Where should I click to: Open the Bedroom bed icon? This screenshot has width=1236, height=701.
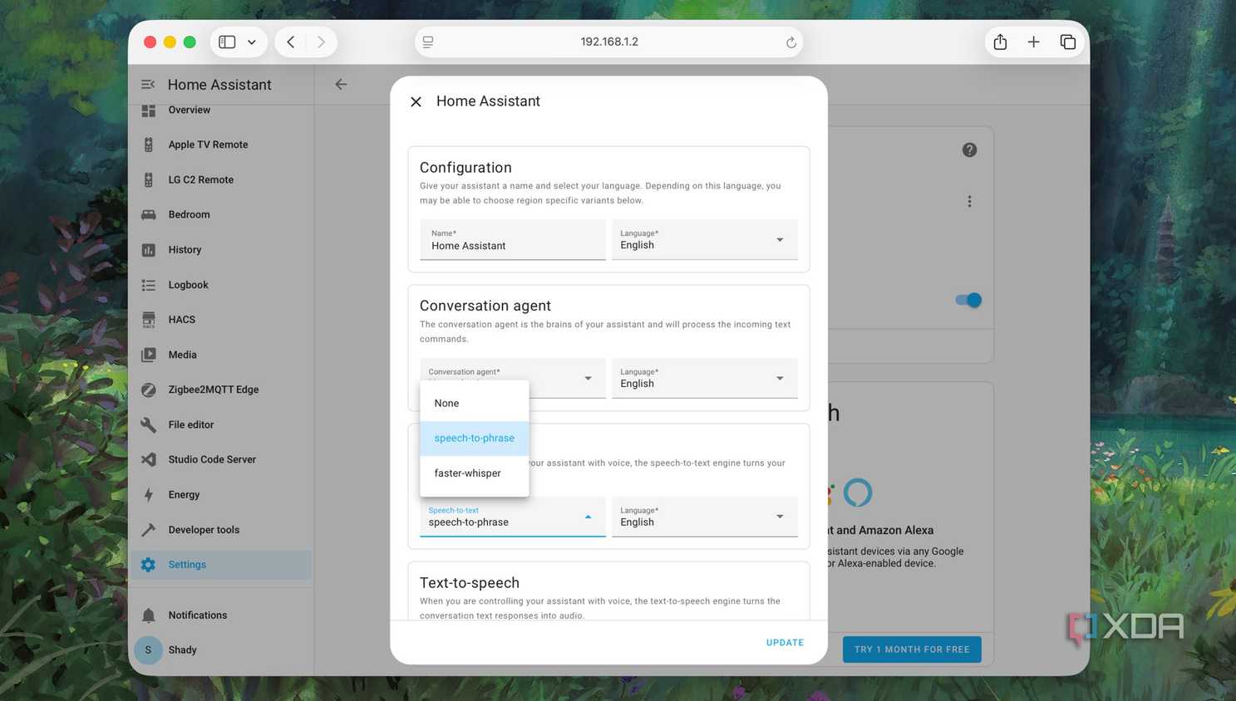coord(149,214)
